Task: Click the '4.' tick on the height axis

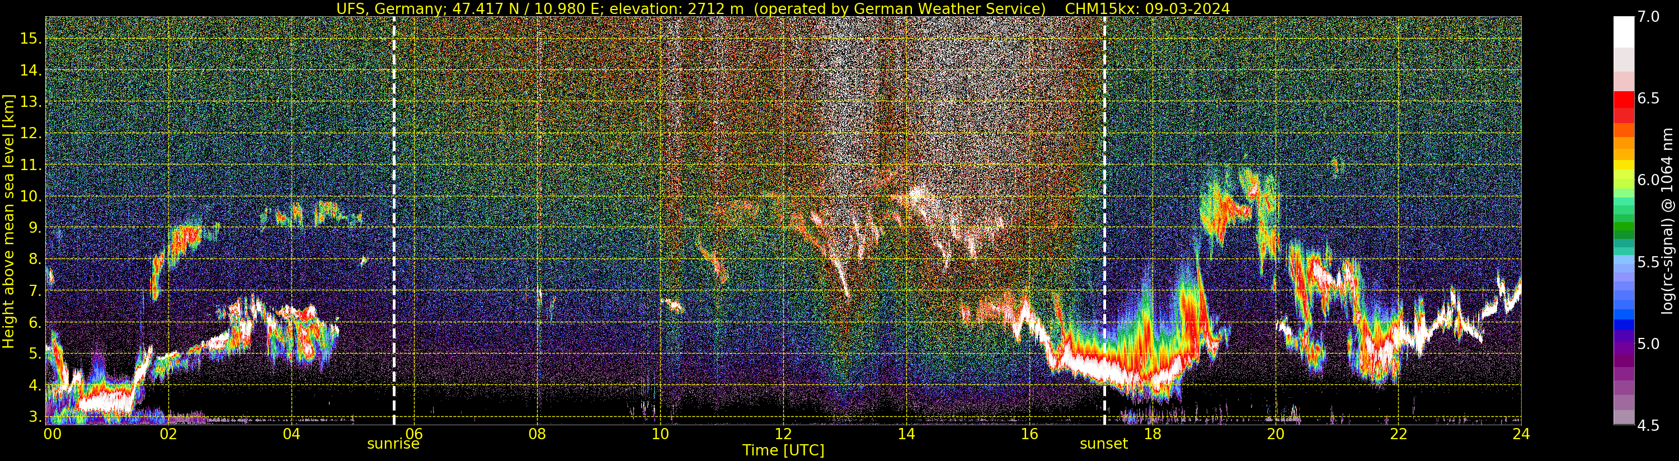Action: [x=35, y=385]
